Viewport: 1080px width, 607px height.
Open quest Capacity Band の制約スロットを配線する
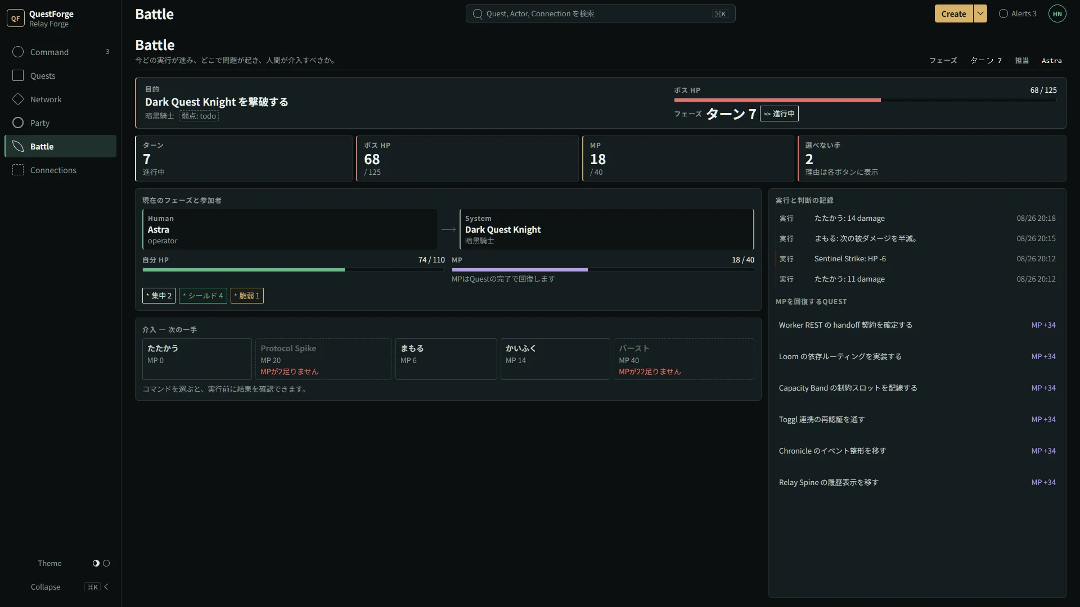pyautogui.click(x=917, y=388)
